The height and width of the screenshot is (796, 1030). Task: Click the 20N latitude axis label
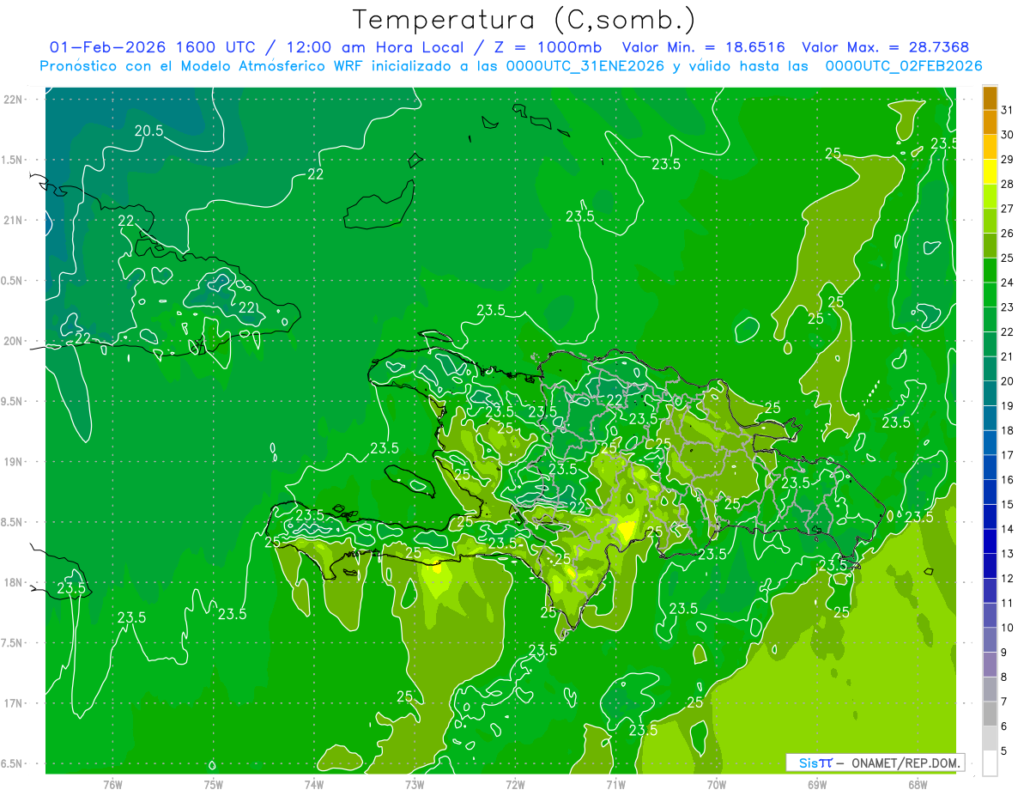click(x=12, y=341)
